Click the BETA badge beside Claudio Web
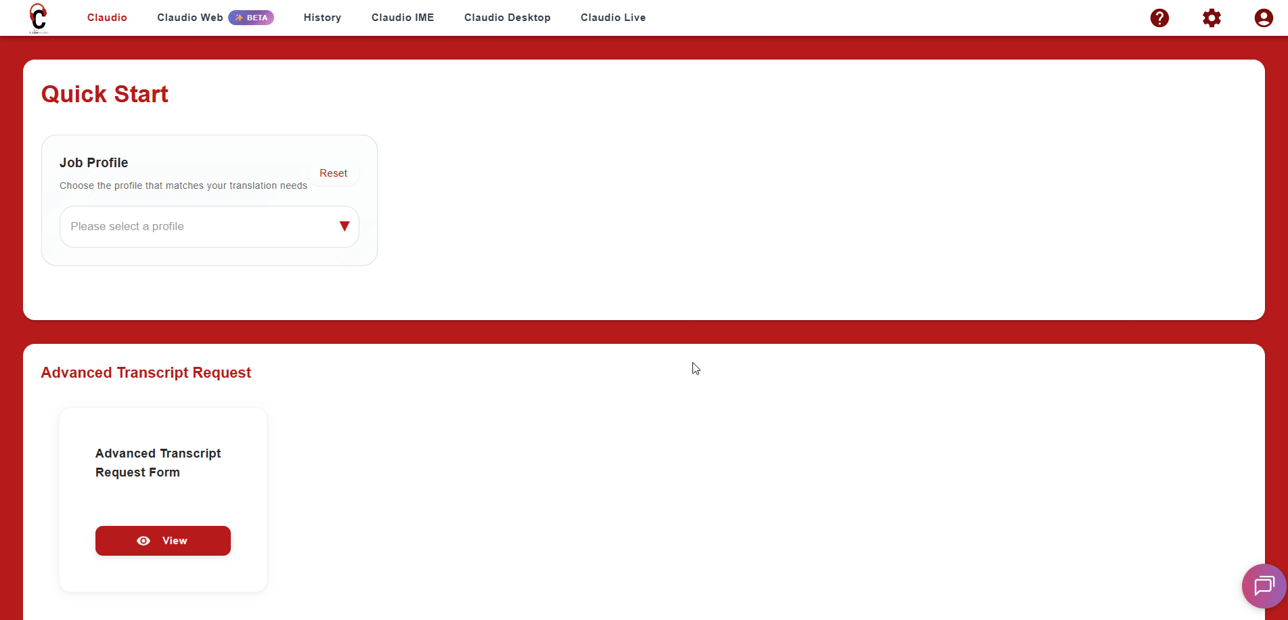The width and height of the screenshot is (1288, 620). [x=251, y=17]
